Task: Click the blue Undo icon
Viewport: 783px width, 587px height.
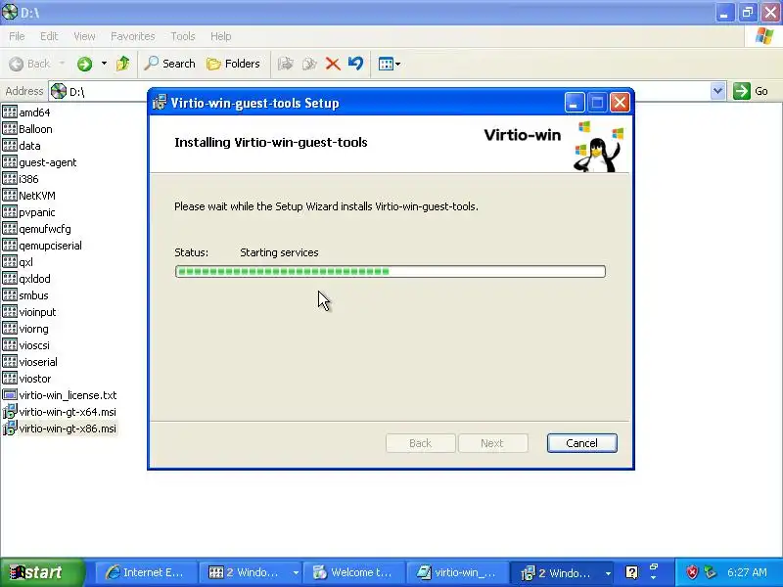Action: [x=355, y=64]
